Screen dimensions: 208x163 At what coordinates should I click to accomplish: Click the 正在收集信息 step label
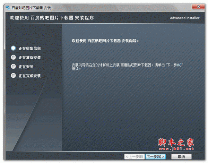coord(30,49)
